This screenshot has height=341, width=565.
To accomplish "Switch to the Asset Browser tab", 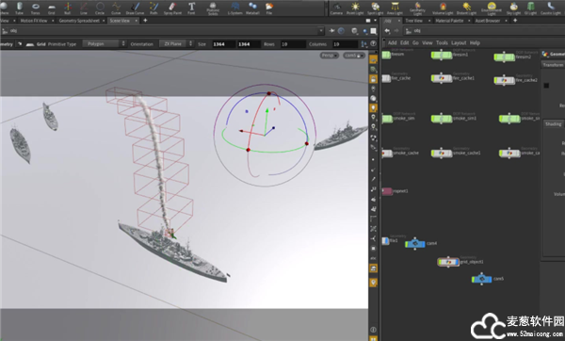I will [487, 21].
